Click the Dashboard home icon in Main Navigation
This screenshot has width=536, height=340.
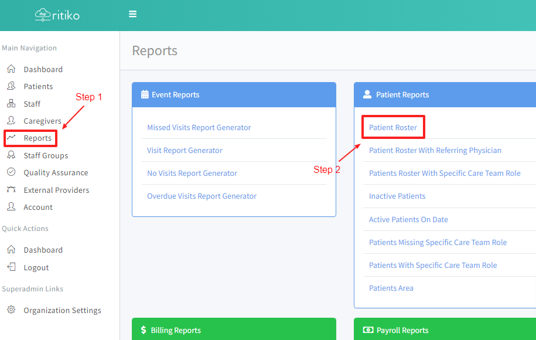point(11,69)
